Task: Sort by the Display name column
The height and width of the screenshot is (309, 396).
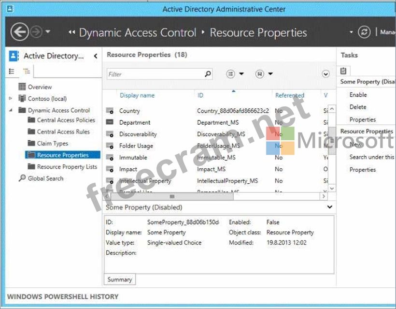Action: point(137,95)
